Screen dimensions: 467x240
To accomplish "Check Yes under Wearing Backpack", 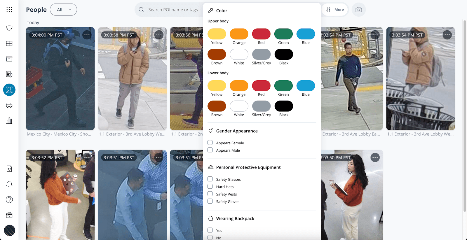I will (x=210, y=230).
